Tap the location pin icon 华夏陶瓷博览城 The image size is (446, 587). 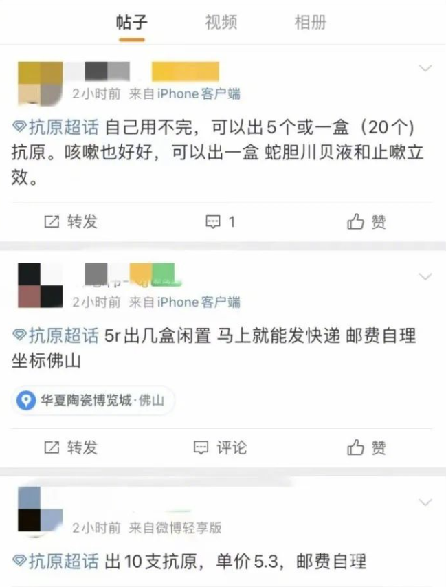(26, 400)
